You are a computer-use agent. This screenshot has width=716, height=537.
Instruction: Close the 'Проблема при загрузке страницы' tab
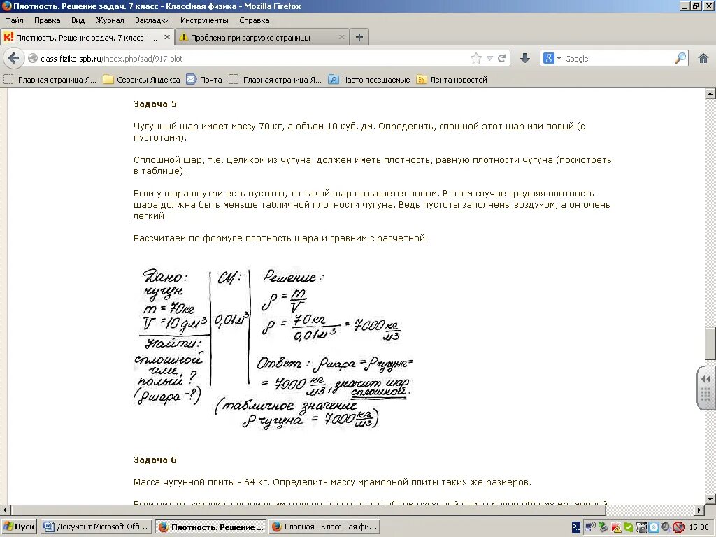(x=341, y=37)
